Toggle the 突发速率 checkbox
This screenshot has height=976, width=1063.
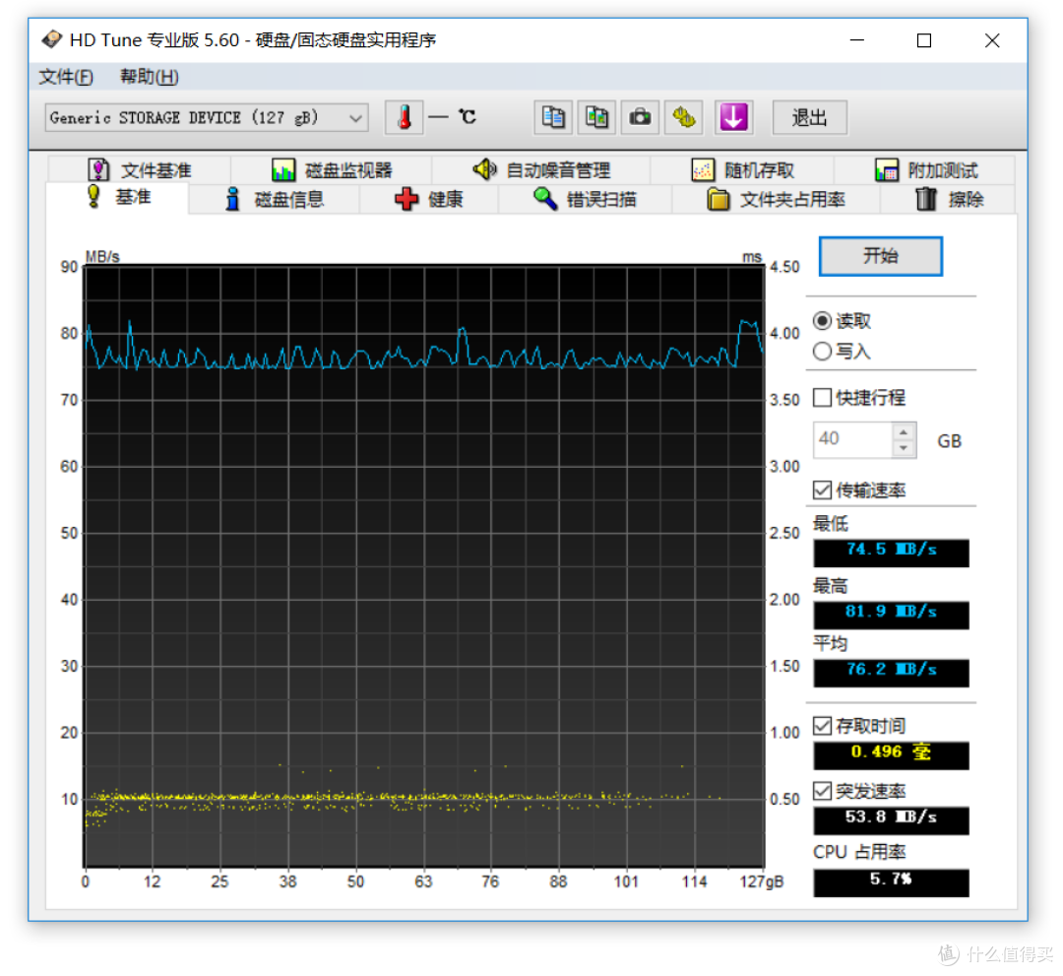click(822, 791)
